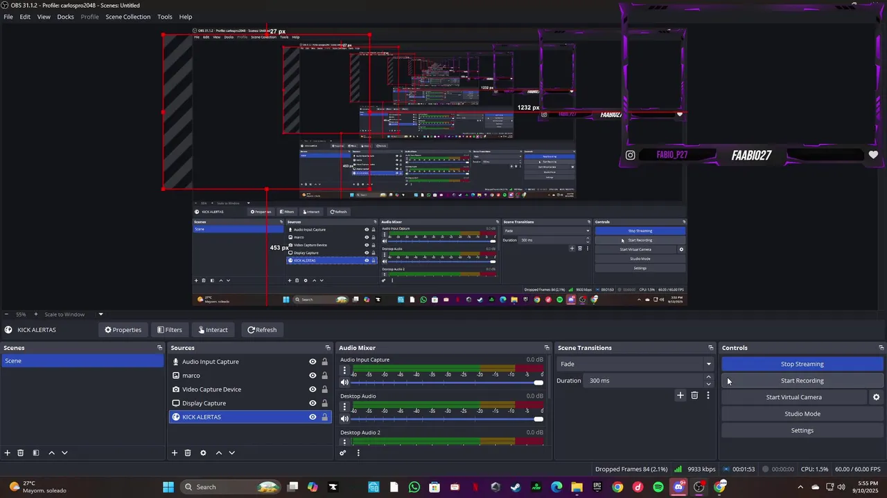Decrease transition duration with down arrow
887x498 pixels.
[708, 384]
